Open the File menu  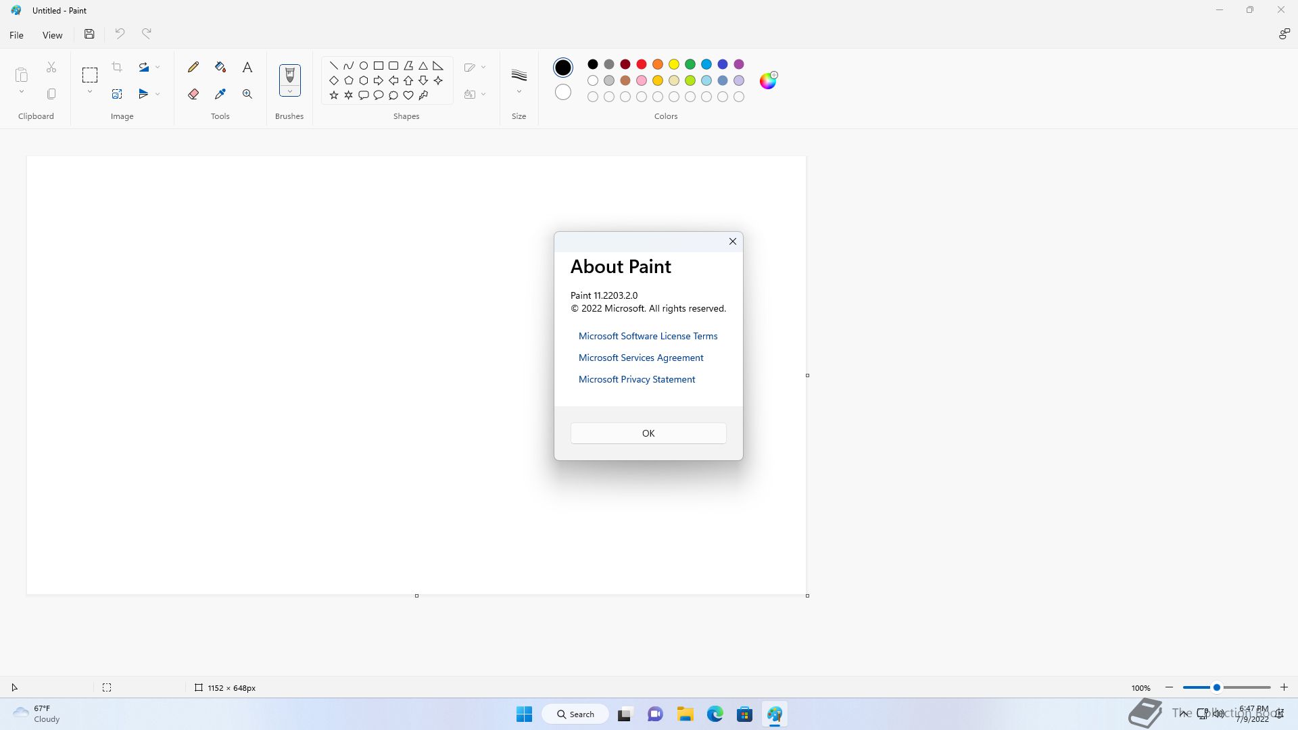click(16, 34)
